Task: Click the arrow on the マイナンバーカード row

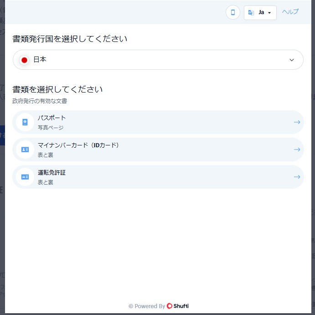Action: [297, 150]
